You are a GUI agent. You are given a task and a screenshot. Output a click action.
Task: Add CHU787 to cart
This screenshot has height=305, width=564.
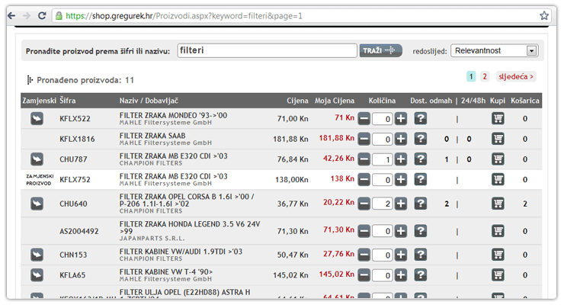(498, 159)
